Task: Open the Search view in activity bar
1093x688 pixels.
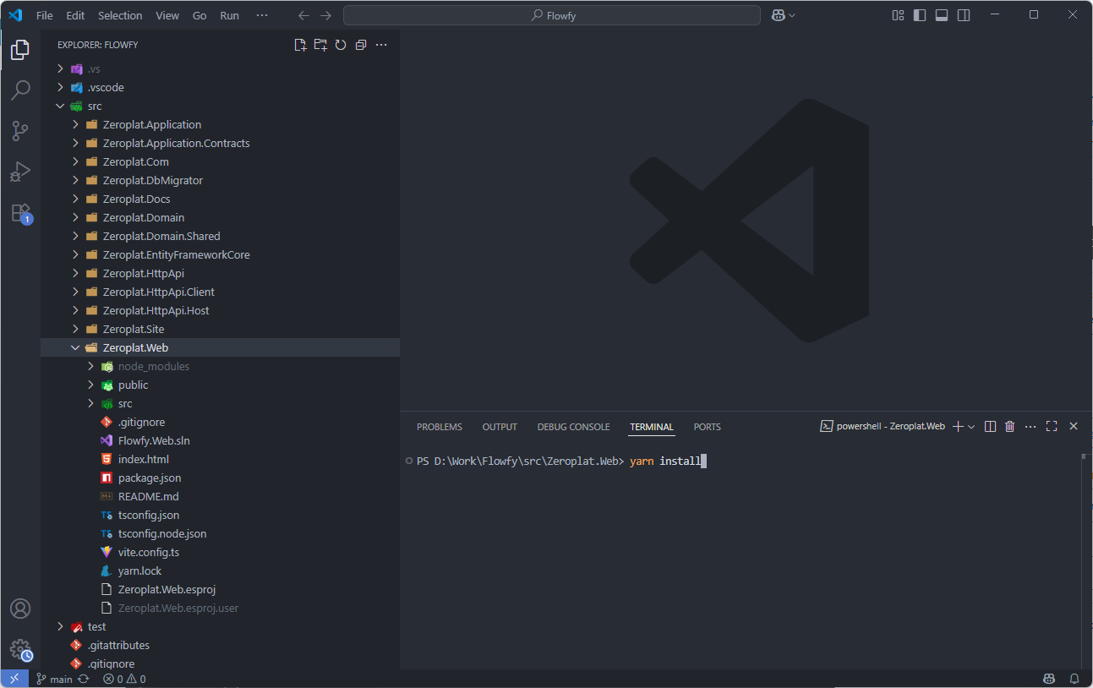Action: (x=20, y=90)
